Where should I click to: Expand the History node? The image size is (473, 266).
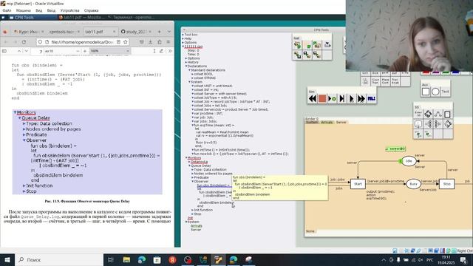click(x=186, y=62)
